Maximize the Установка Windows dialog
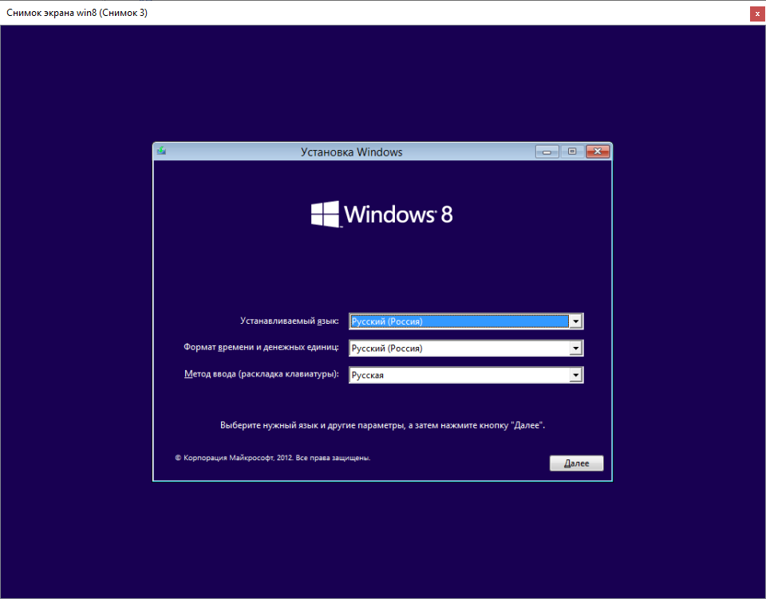Screen dimensions: 766x599 click(572, 152)
